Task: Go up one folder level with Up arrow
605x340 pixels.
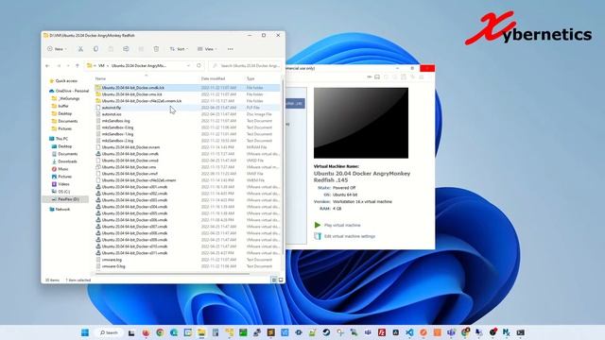Action: (x=78, y=66)
